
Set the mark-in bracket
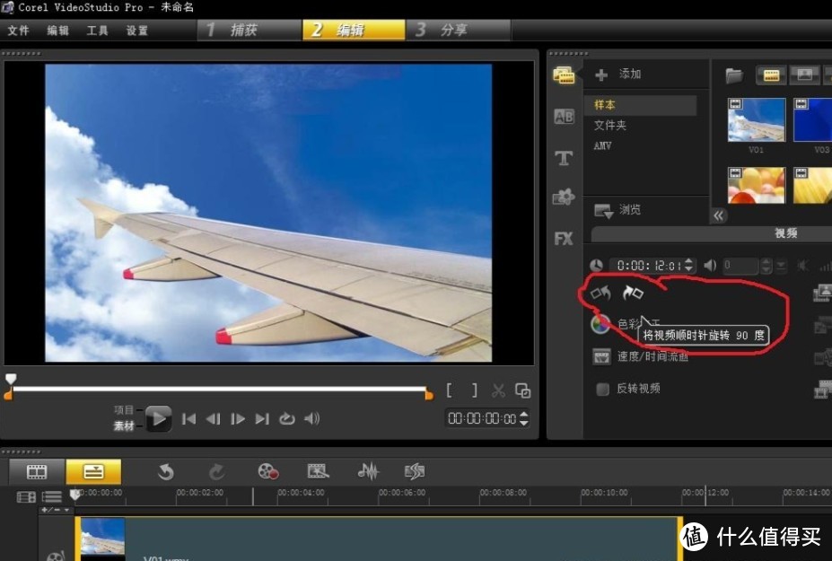[x=450, y=390]
